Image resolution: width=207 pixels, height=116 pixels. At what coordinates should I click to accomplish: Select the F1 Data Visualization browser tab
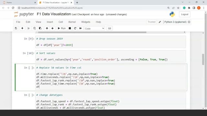pos(55,3)
